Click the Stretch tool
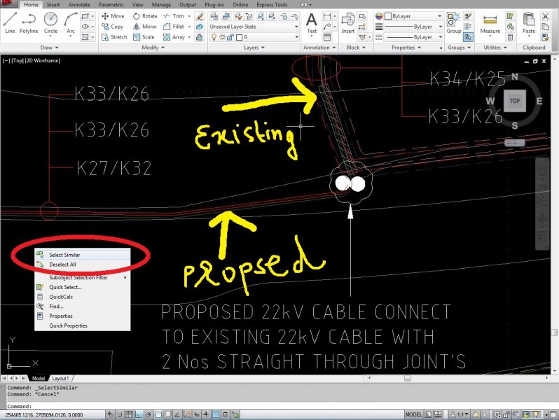 (x=114, y=37)
